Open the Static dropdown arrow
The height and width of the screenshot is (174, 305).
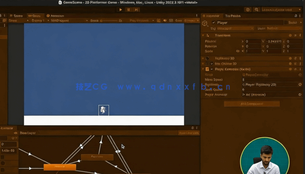301,22
